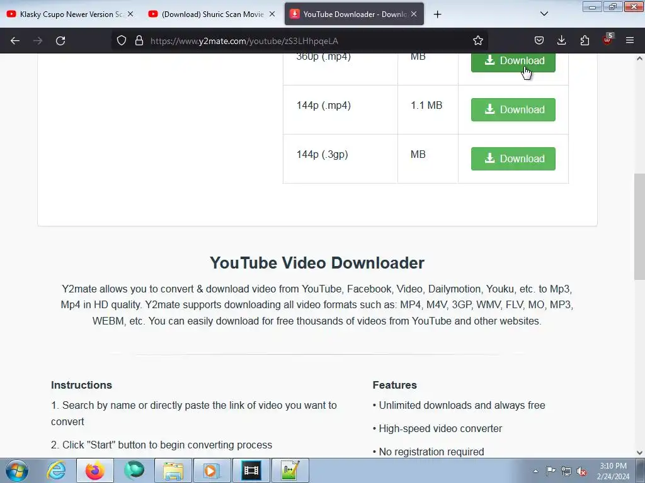This screenshot has width=645, height=483.
Task: Download the 360p mp4 video
Action: click(x=513, y=62)
